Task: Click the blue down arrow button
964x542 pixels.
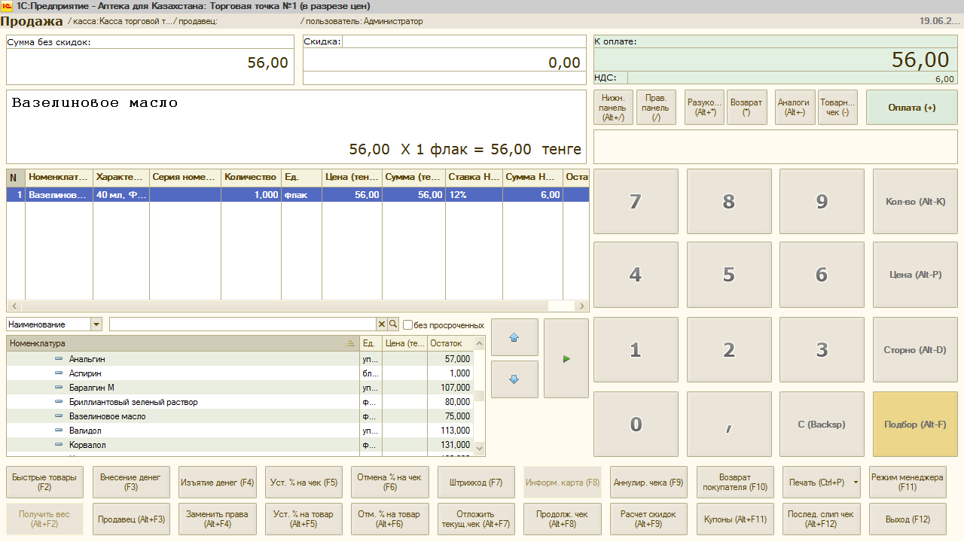Action: 514,379
